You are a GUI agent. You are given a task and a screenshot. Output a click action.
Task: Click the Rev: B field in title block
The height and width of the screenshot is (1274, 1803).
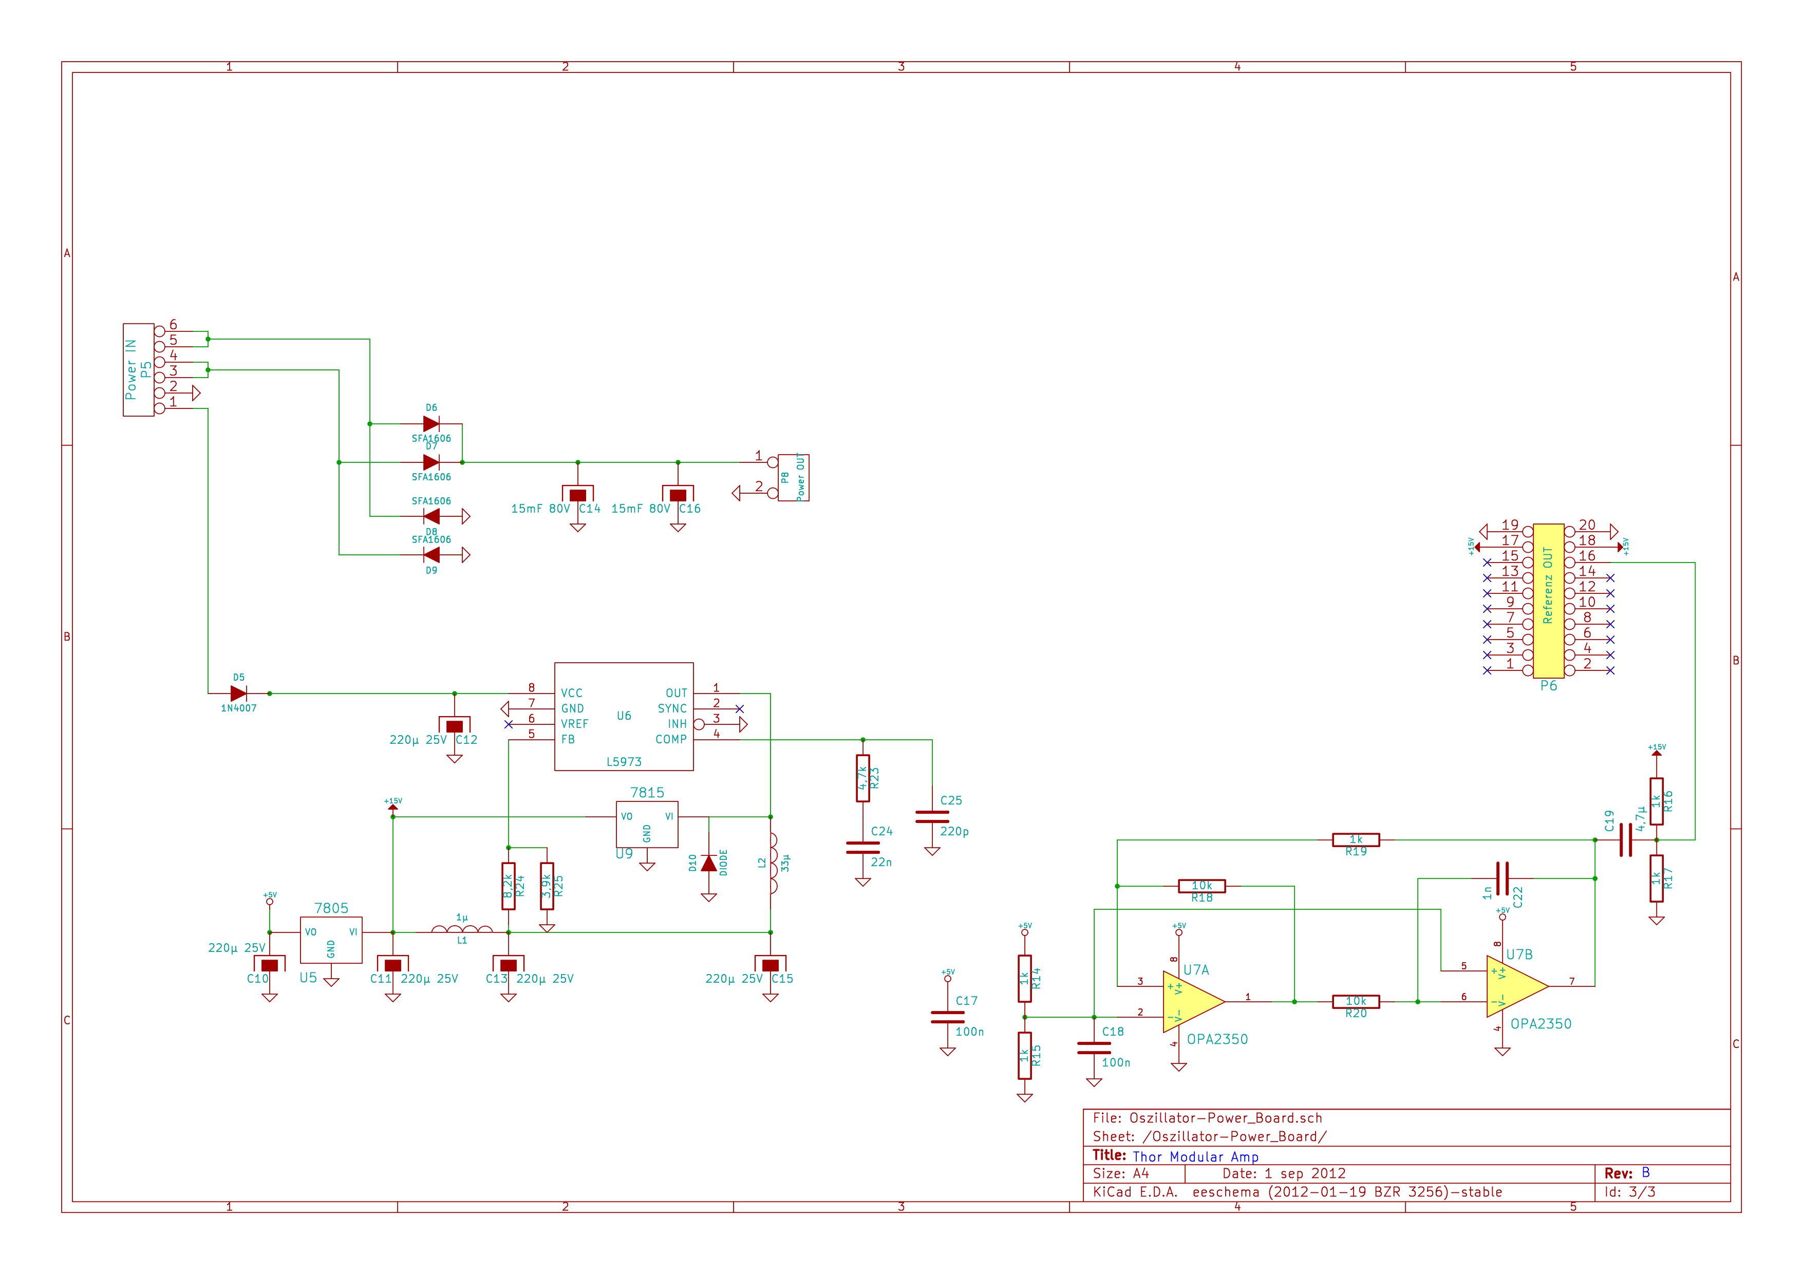pos(1628,1173)
